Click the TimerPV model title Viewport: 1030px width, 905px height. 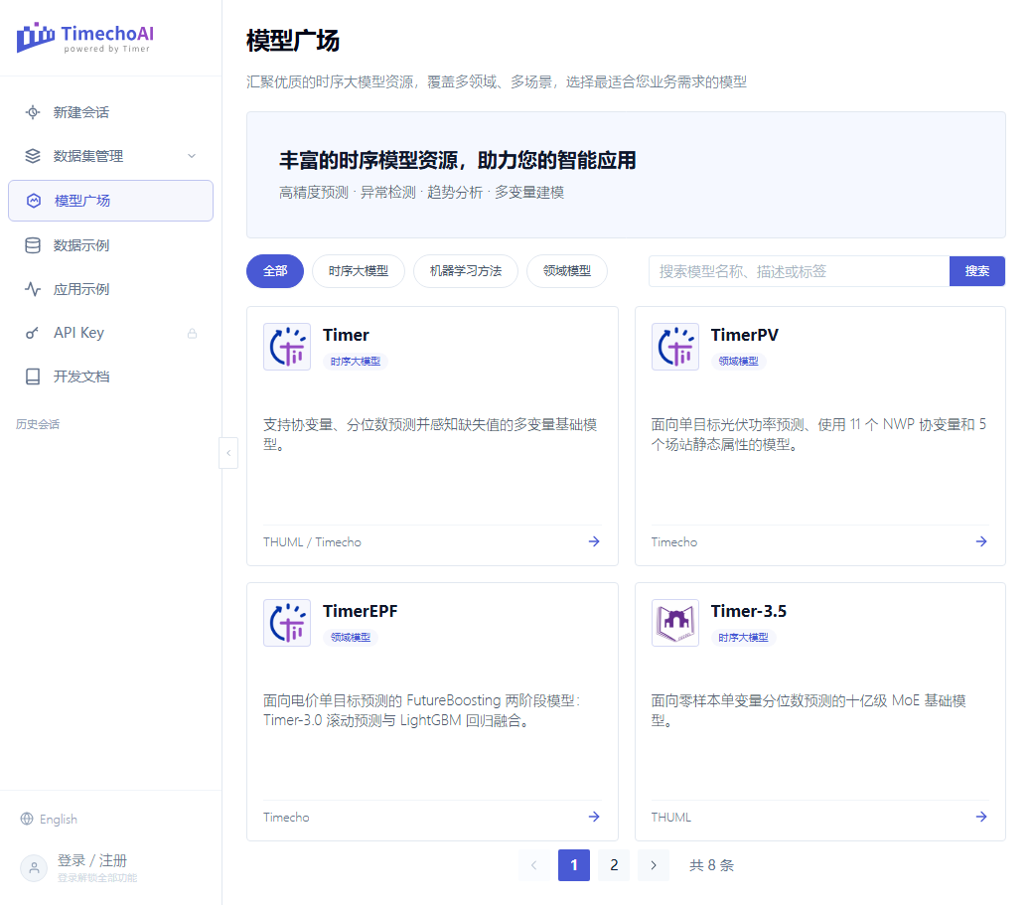(745, 335)
